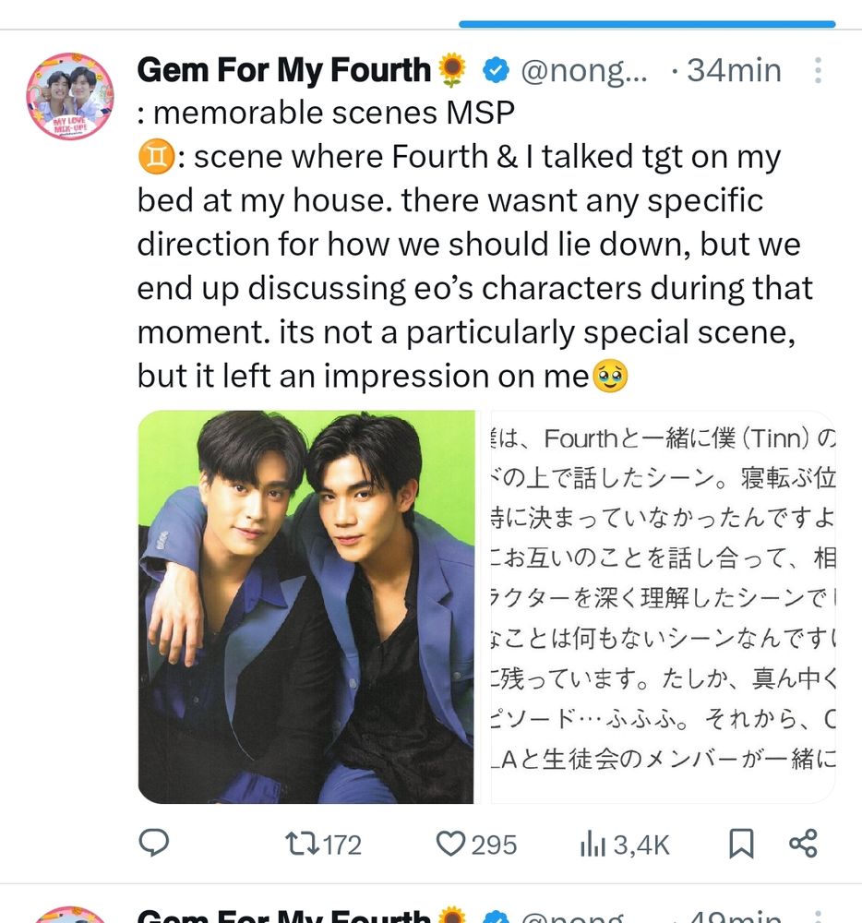Open the Japanese magazine text image
The width and height of the screenshot is (862, 923).
(x=663, y=607)
